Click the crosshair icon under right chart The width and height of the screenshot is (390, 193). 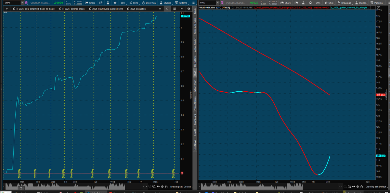(x=357, y=187)
